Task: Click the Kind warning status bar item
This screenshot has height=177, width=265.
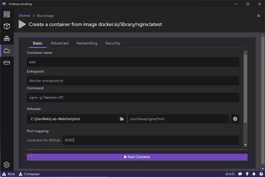Action: [8, 174]
